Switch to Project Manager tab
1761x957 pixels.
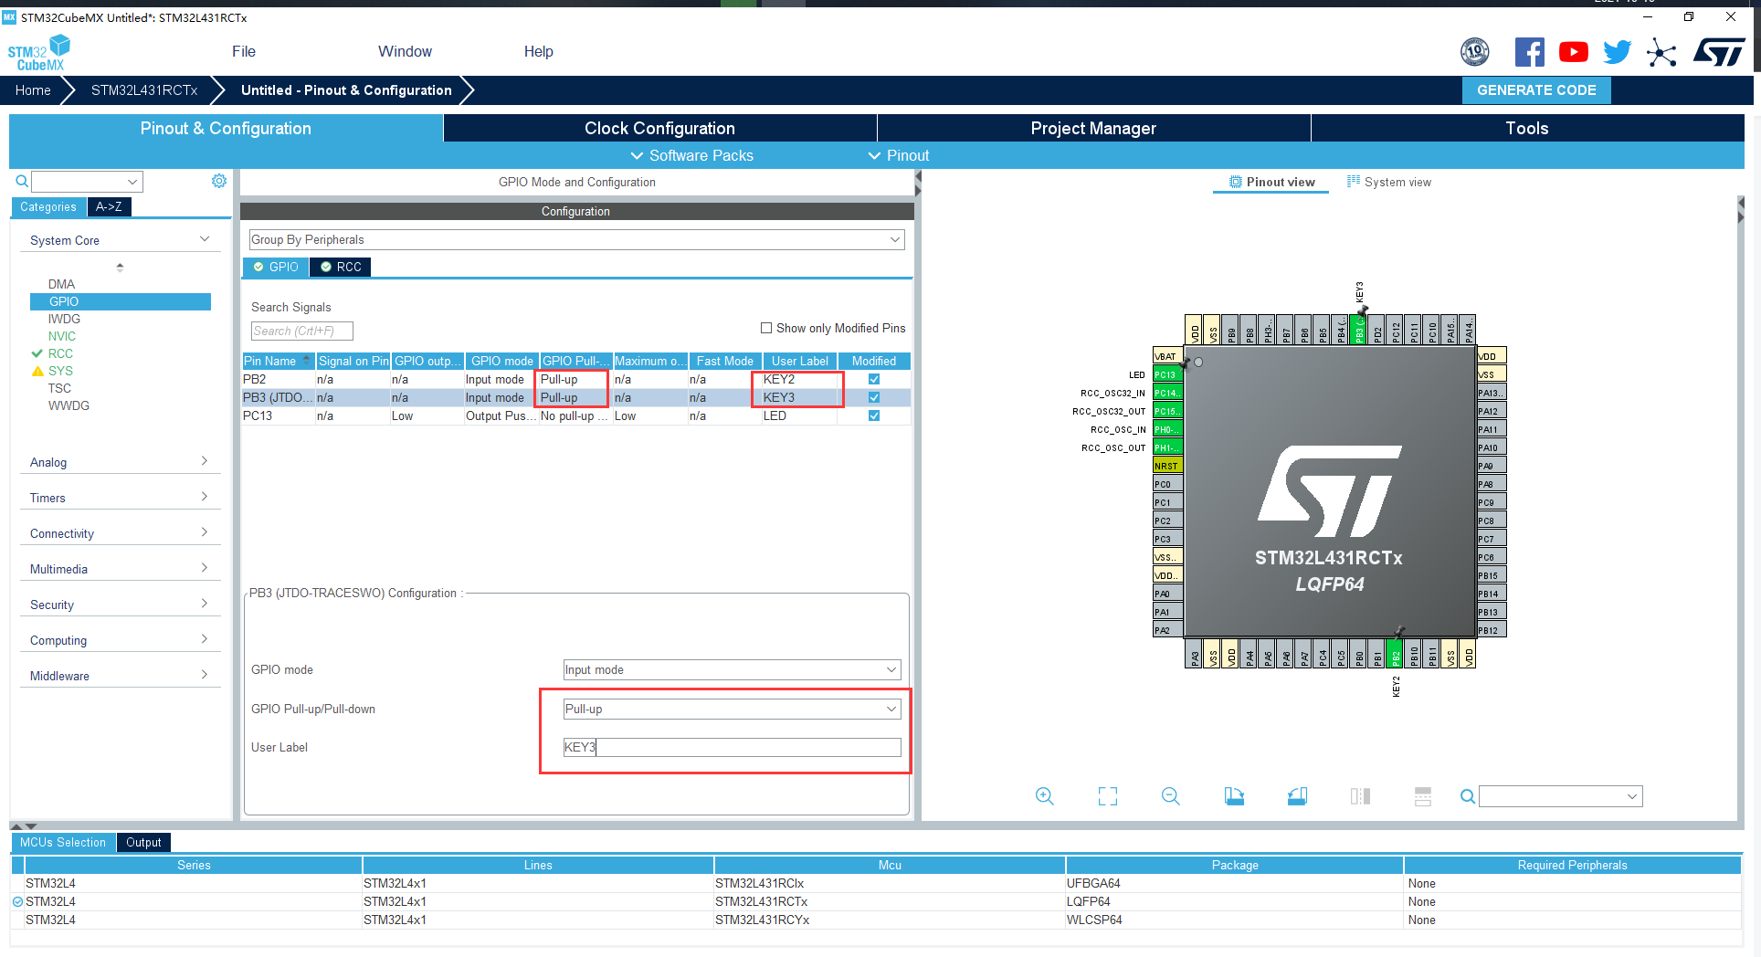(1093, 128)
